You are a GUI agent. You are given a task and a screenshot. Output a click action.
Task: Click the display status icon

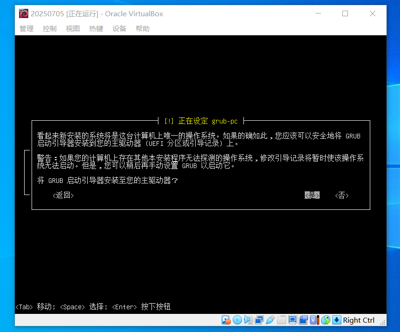tap(293, 320)
